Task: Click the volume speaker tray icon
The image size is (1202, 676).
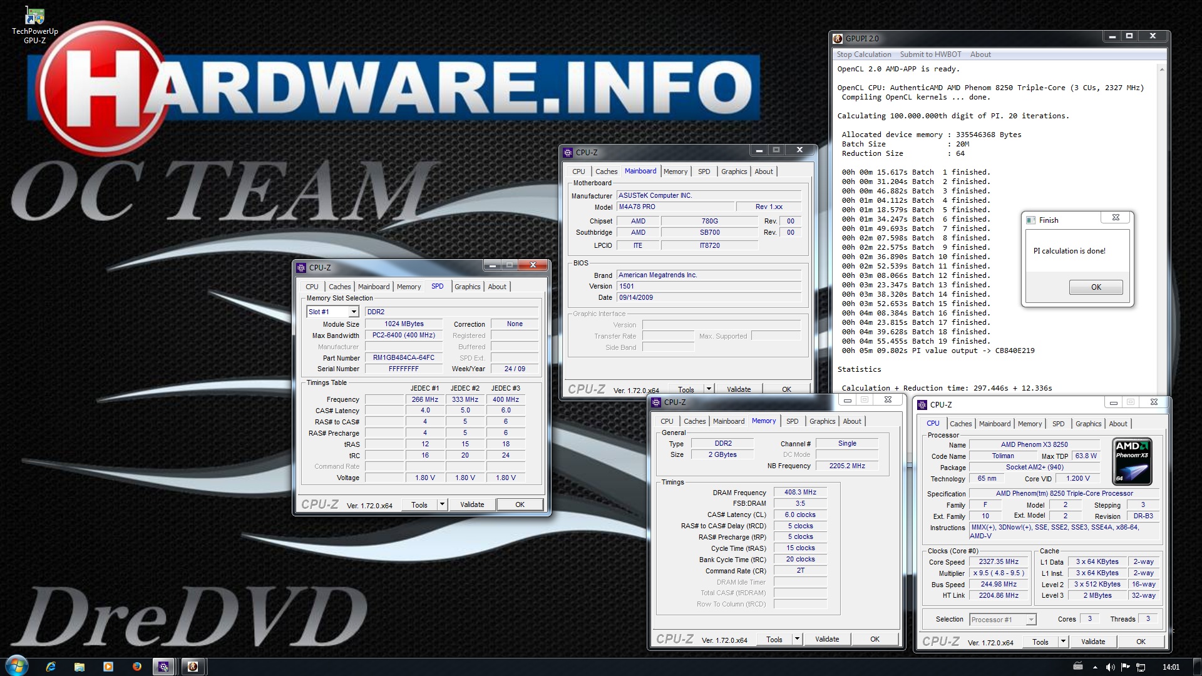Action: coord(1110,667)
